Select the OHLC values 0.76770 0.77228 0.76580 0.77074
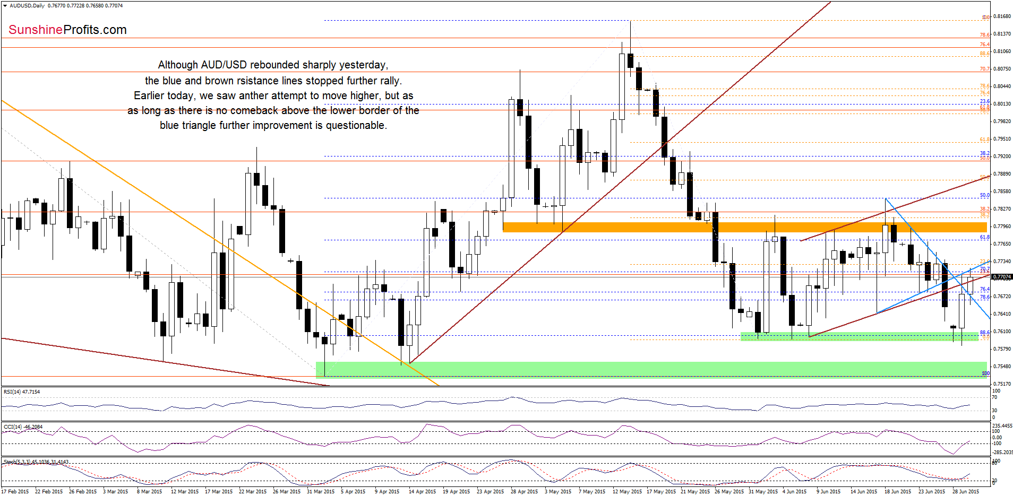This screenshot has width=1013, height=496. pos(85,6)
